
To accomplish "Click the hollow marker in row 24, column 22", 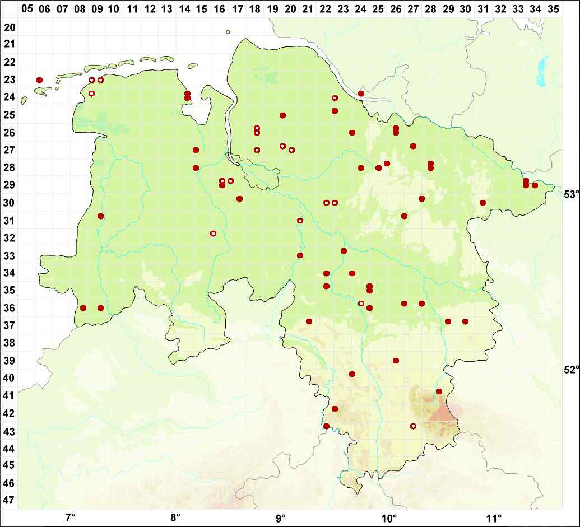I will point(335,98).
